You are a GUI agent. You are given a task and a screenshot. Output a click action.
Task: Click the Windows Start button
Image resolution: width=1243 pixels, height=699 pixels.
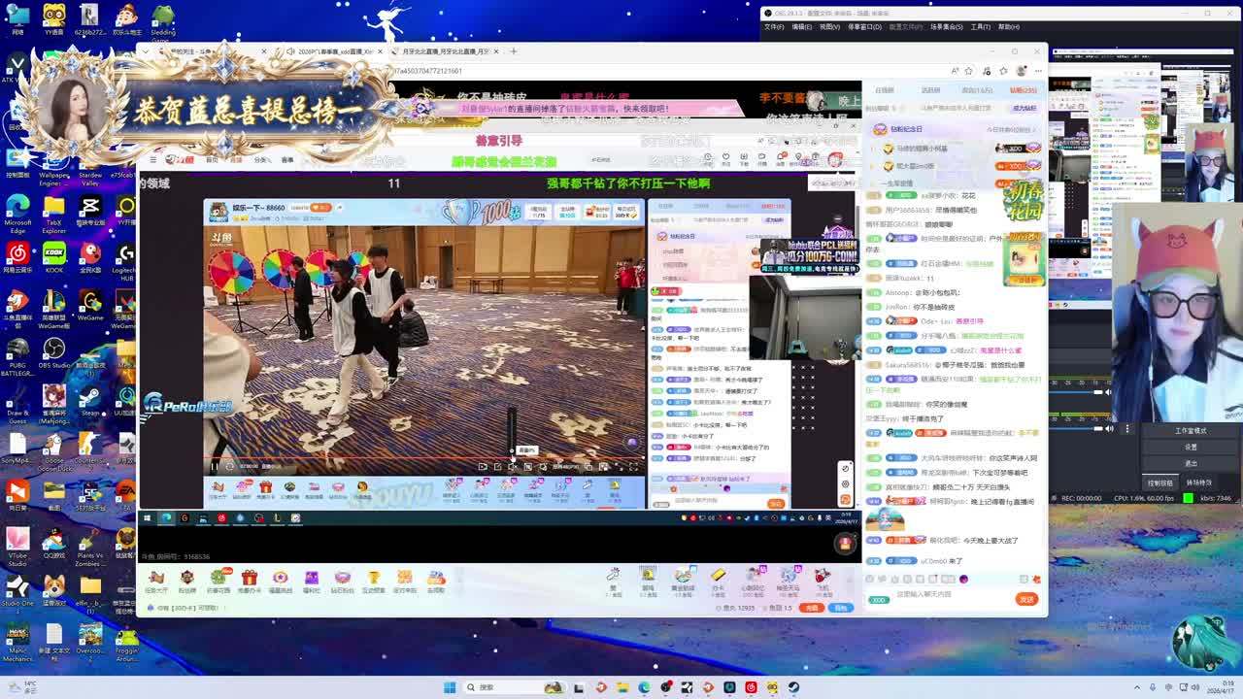(x=450, y=687)
